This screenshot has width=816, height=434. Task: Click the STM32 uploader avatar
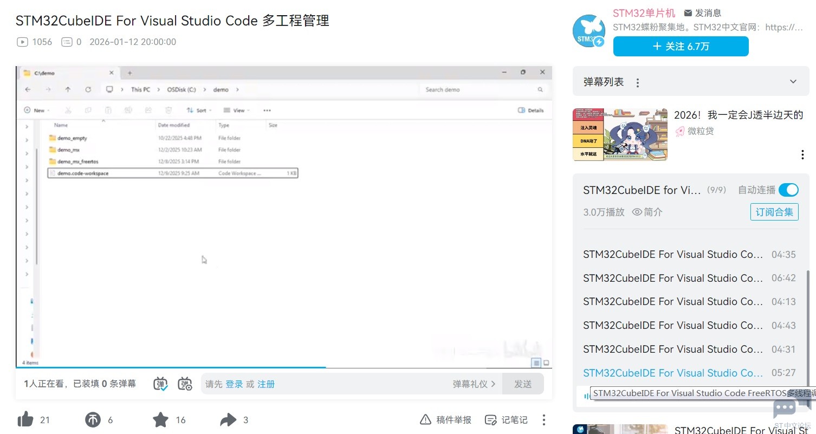[589, 31]
